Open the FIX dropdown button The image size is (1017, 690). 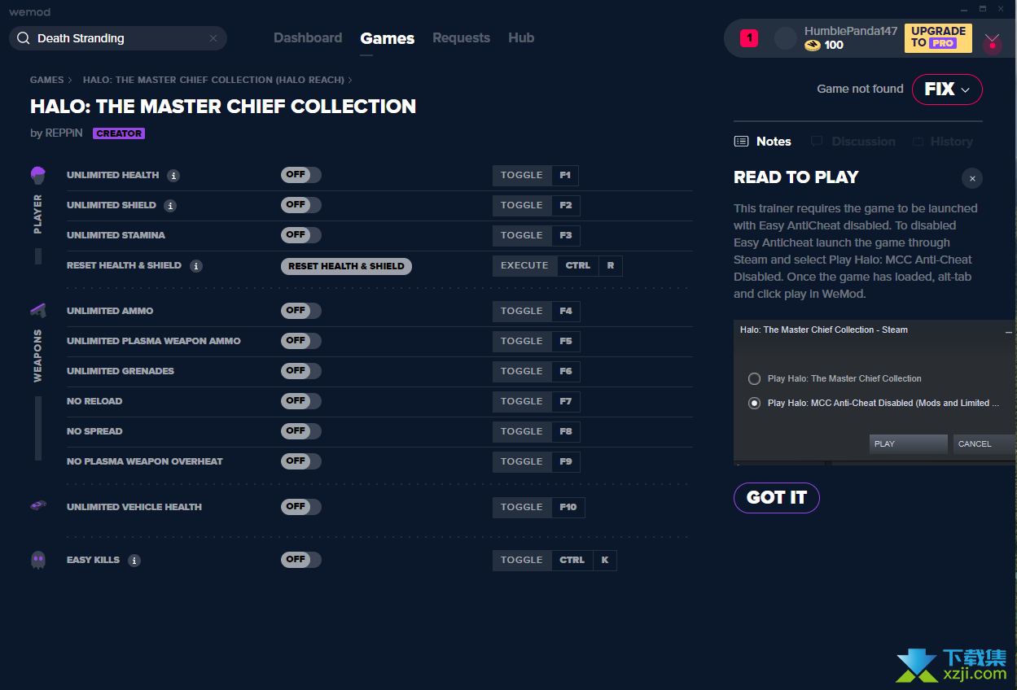point(947,90)
